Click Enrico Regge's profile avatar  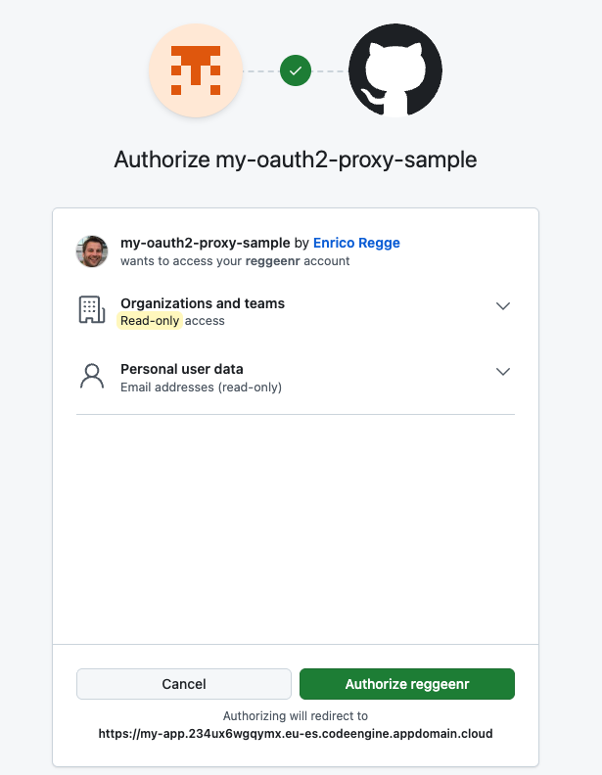click(x=92, y=251)
